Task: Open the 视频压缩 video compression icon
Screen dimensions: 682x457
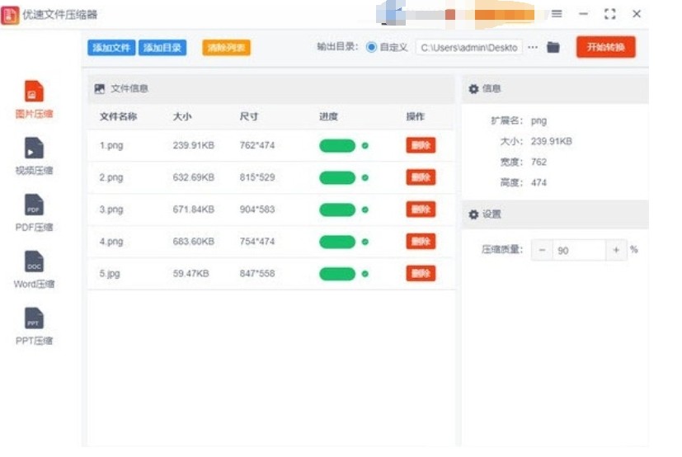Action: pyautogui.click(x=34, y=148)
